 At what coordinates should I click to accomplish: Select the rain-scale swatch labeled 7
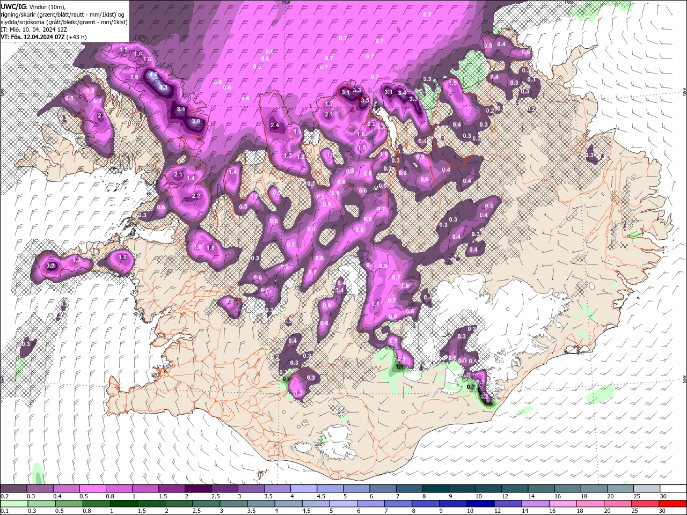398,504
